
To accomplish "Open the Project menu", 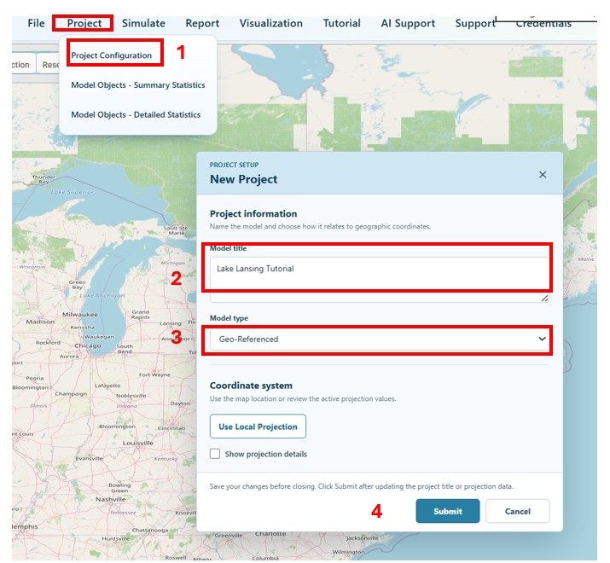I will [x=84, y=23].
